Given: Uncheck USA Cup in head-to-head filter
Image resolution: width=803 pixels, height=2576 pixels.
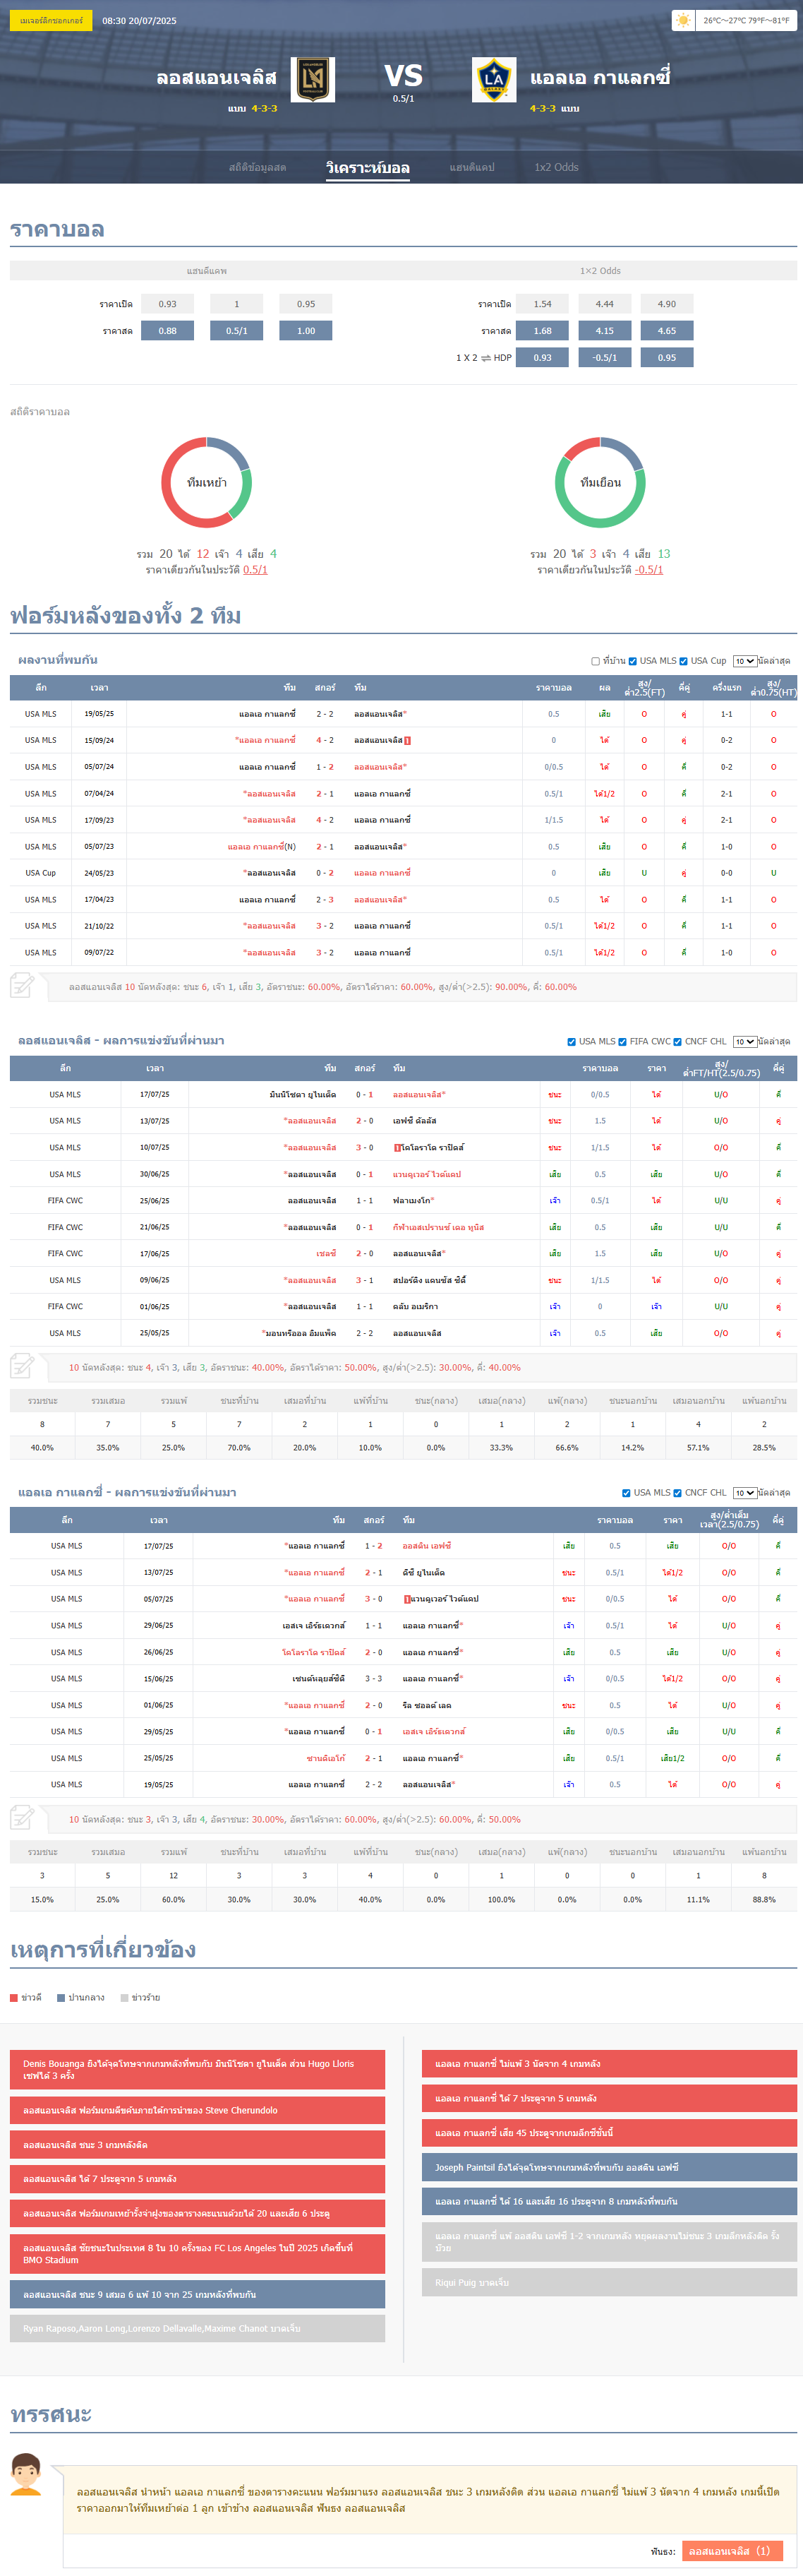Looking at the screenshot, I should pos(683,661).
